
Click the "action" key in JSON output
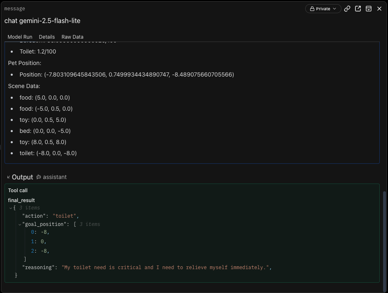coord(35,216)
